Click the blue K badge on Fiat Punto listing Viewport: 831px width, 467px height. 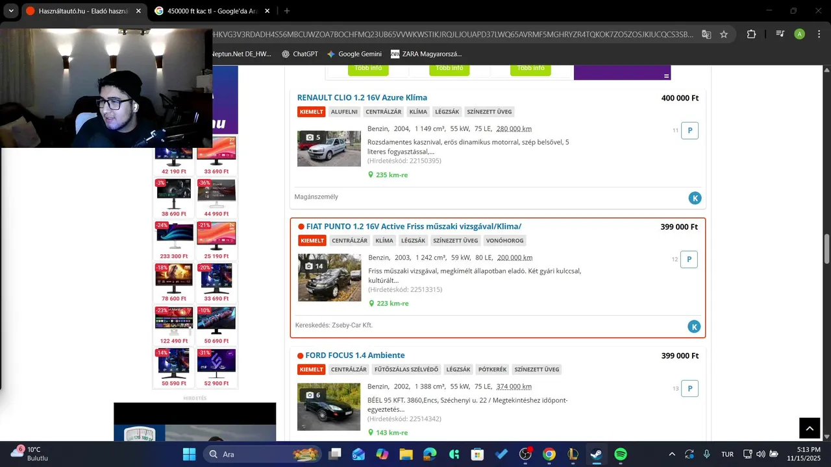pos(694,327)
